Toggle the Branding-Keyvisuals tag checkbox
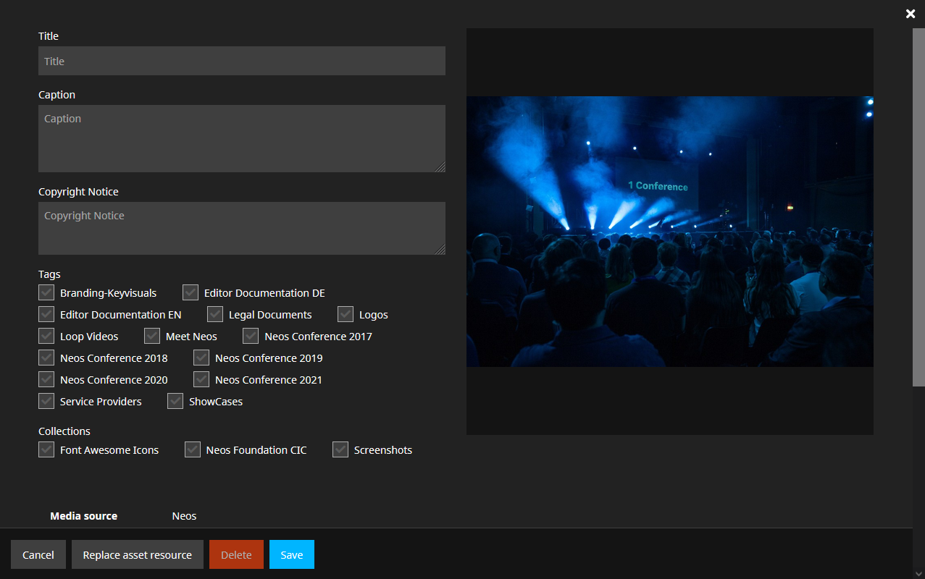Viewport: 925px width, 579px height. pos(46,293)
